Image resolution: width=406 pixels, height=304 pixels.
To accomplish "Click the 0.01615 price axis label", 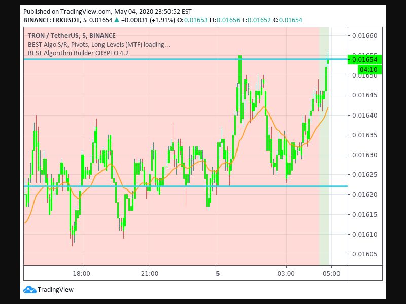I will [364, 214].
